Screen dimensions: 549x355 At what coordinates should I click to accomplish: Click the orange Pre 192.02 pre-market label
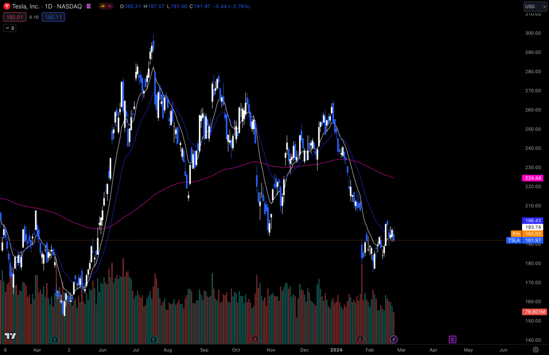click(527, 234)
